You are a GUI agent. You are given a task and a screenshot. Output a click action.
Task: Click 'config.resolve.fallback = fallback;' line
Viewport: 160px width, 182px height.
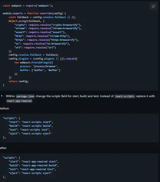pyautogui.click(x=34, y=55)
